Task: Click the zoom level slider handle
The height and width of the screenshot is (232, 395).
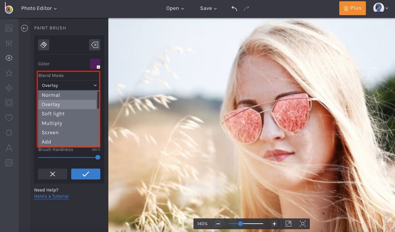Action: (x=240, y=224)
